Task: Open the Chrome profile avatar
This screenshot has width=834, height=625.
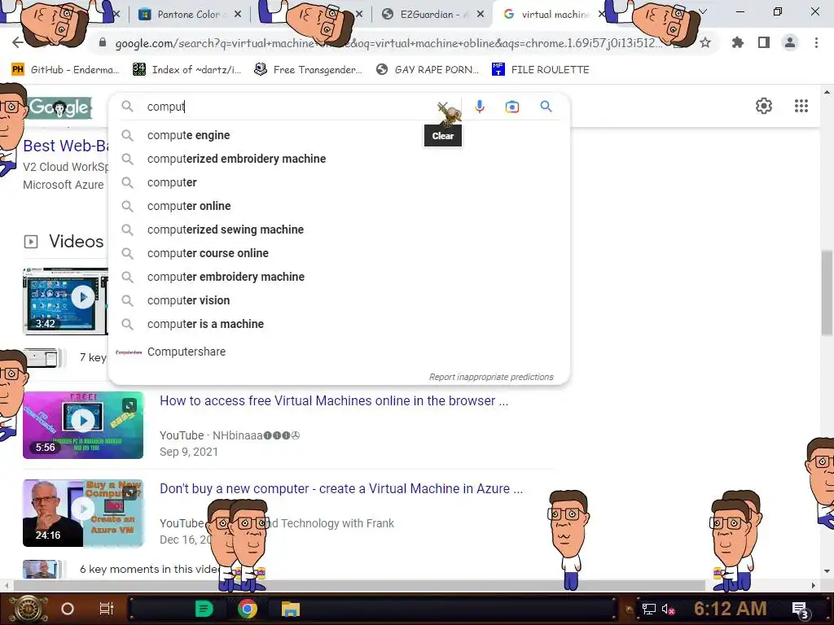Action: click(790, 42)
